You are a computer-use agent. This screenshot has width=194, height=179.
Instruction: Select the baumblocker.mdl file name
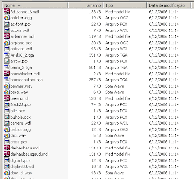[x=25, y=74]
